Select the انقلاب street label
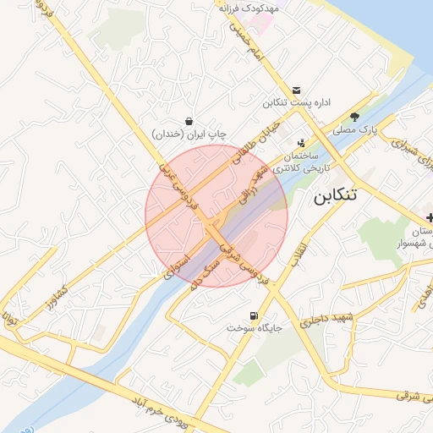433x433 pixels. (299, 255)
